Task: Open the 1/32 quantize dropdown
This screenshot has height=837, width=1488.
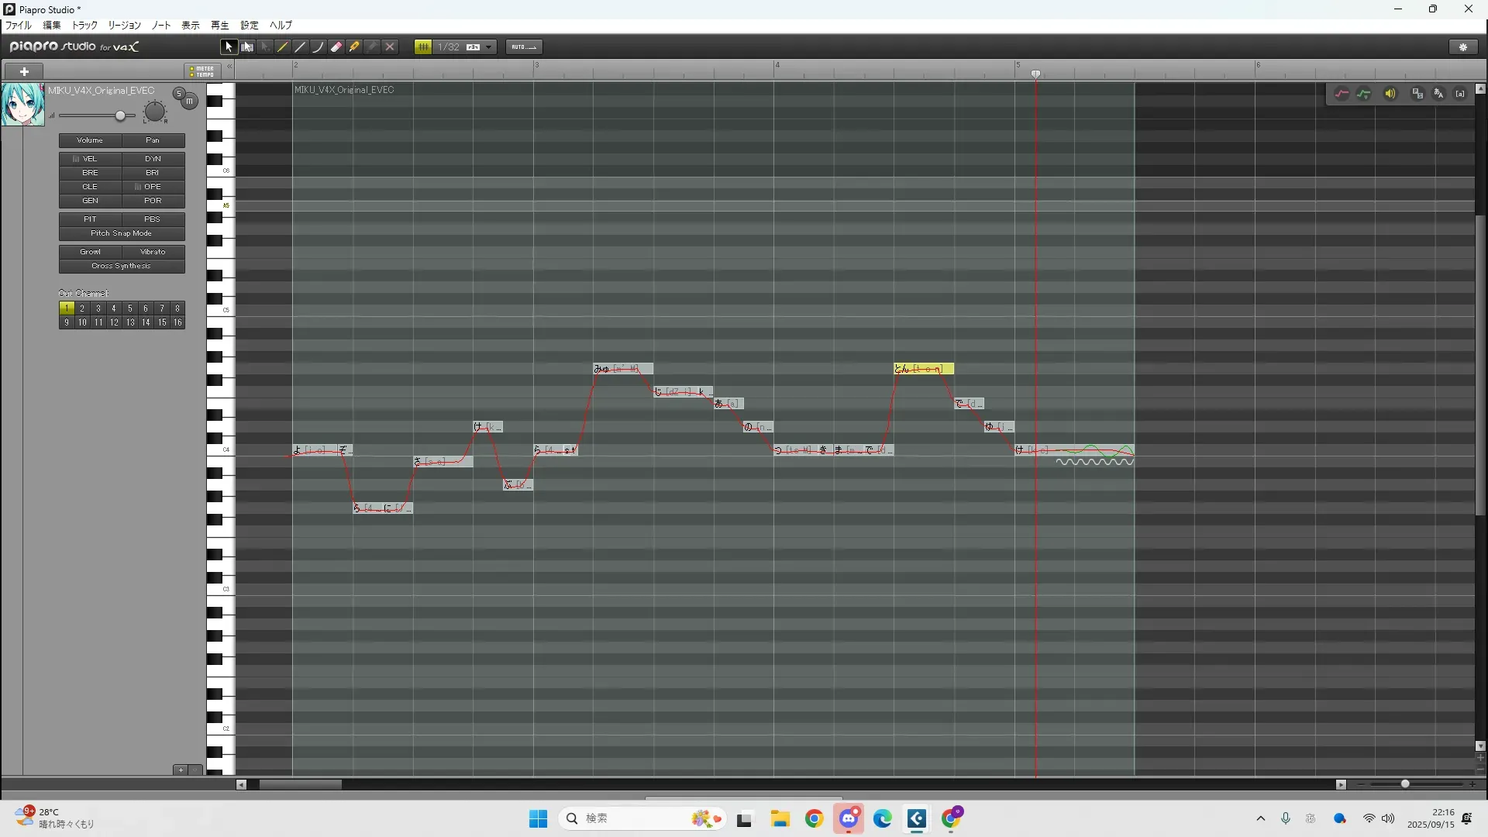Action: [488, 47]
